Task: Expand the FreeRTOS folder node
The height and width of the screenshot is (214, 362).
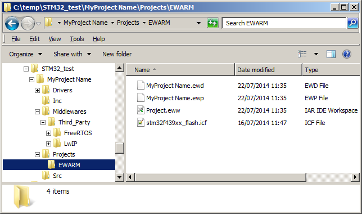Action: pyautogui.click(x=48, y=133)
